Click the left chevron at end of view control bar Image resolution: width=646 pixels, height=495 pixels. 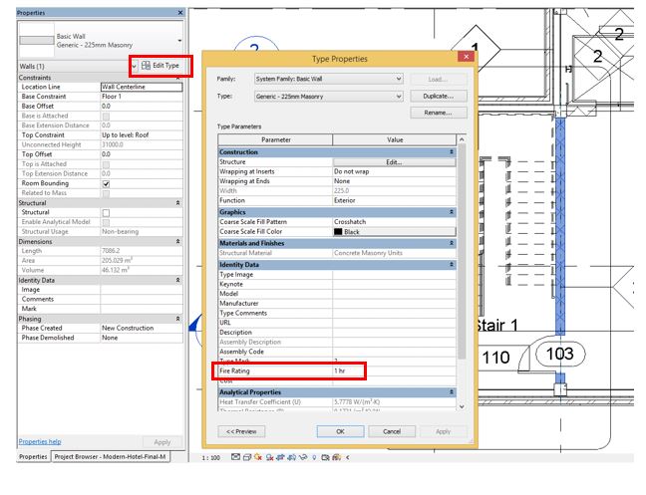click(348, 457)
